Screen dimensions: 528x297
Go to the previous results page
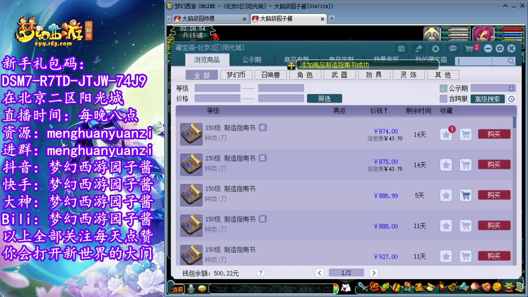319,273
